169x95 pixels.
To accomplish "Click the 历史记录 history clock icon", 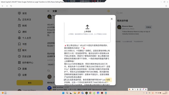I will point(19,56).
